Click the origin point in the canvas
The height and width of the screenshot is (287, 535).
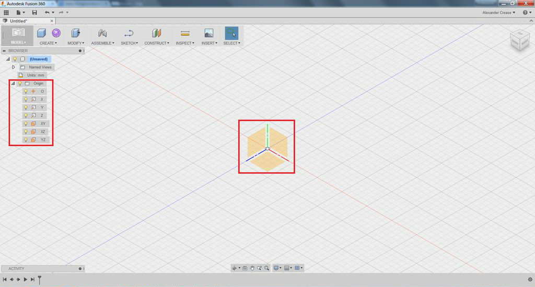pyautogui.click(x=267, y=149)
